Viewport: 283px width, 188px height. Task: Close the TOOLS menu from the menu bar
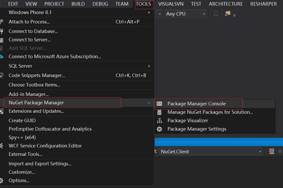click(144, 4)
